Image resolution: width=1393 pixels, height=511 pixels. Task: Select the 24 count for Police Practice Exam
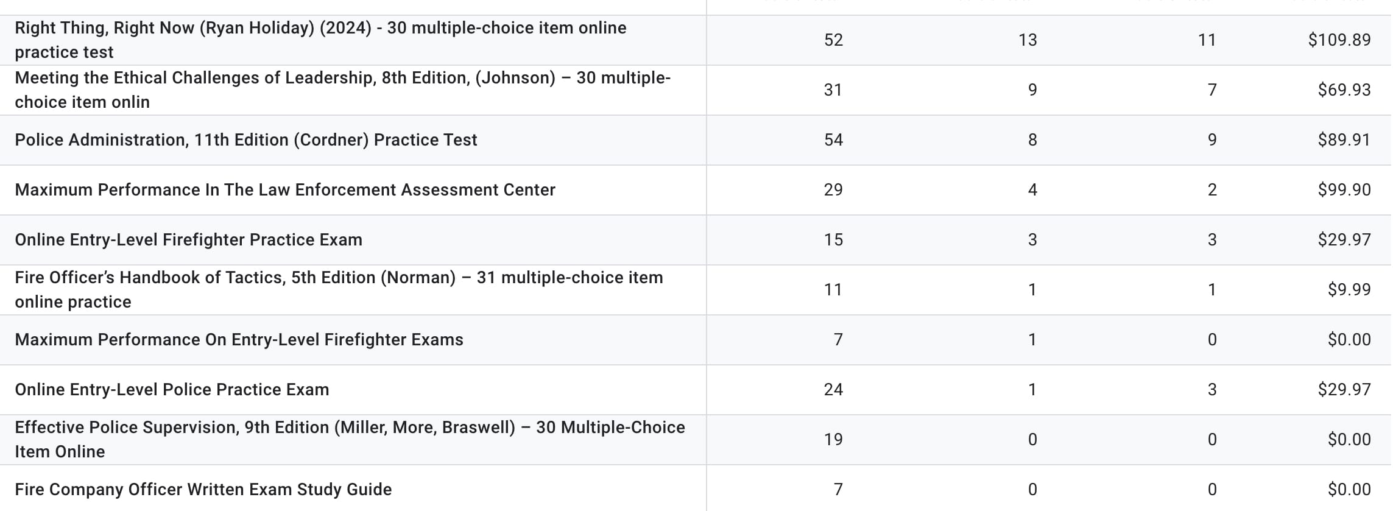click(x=833, y=390)
